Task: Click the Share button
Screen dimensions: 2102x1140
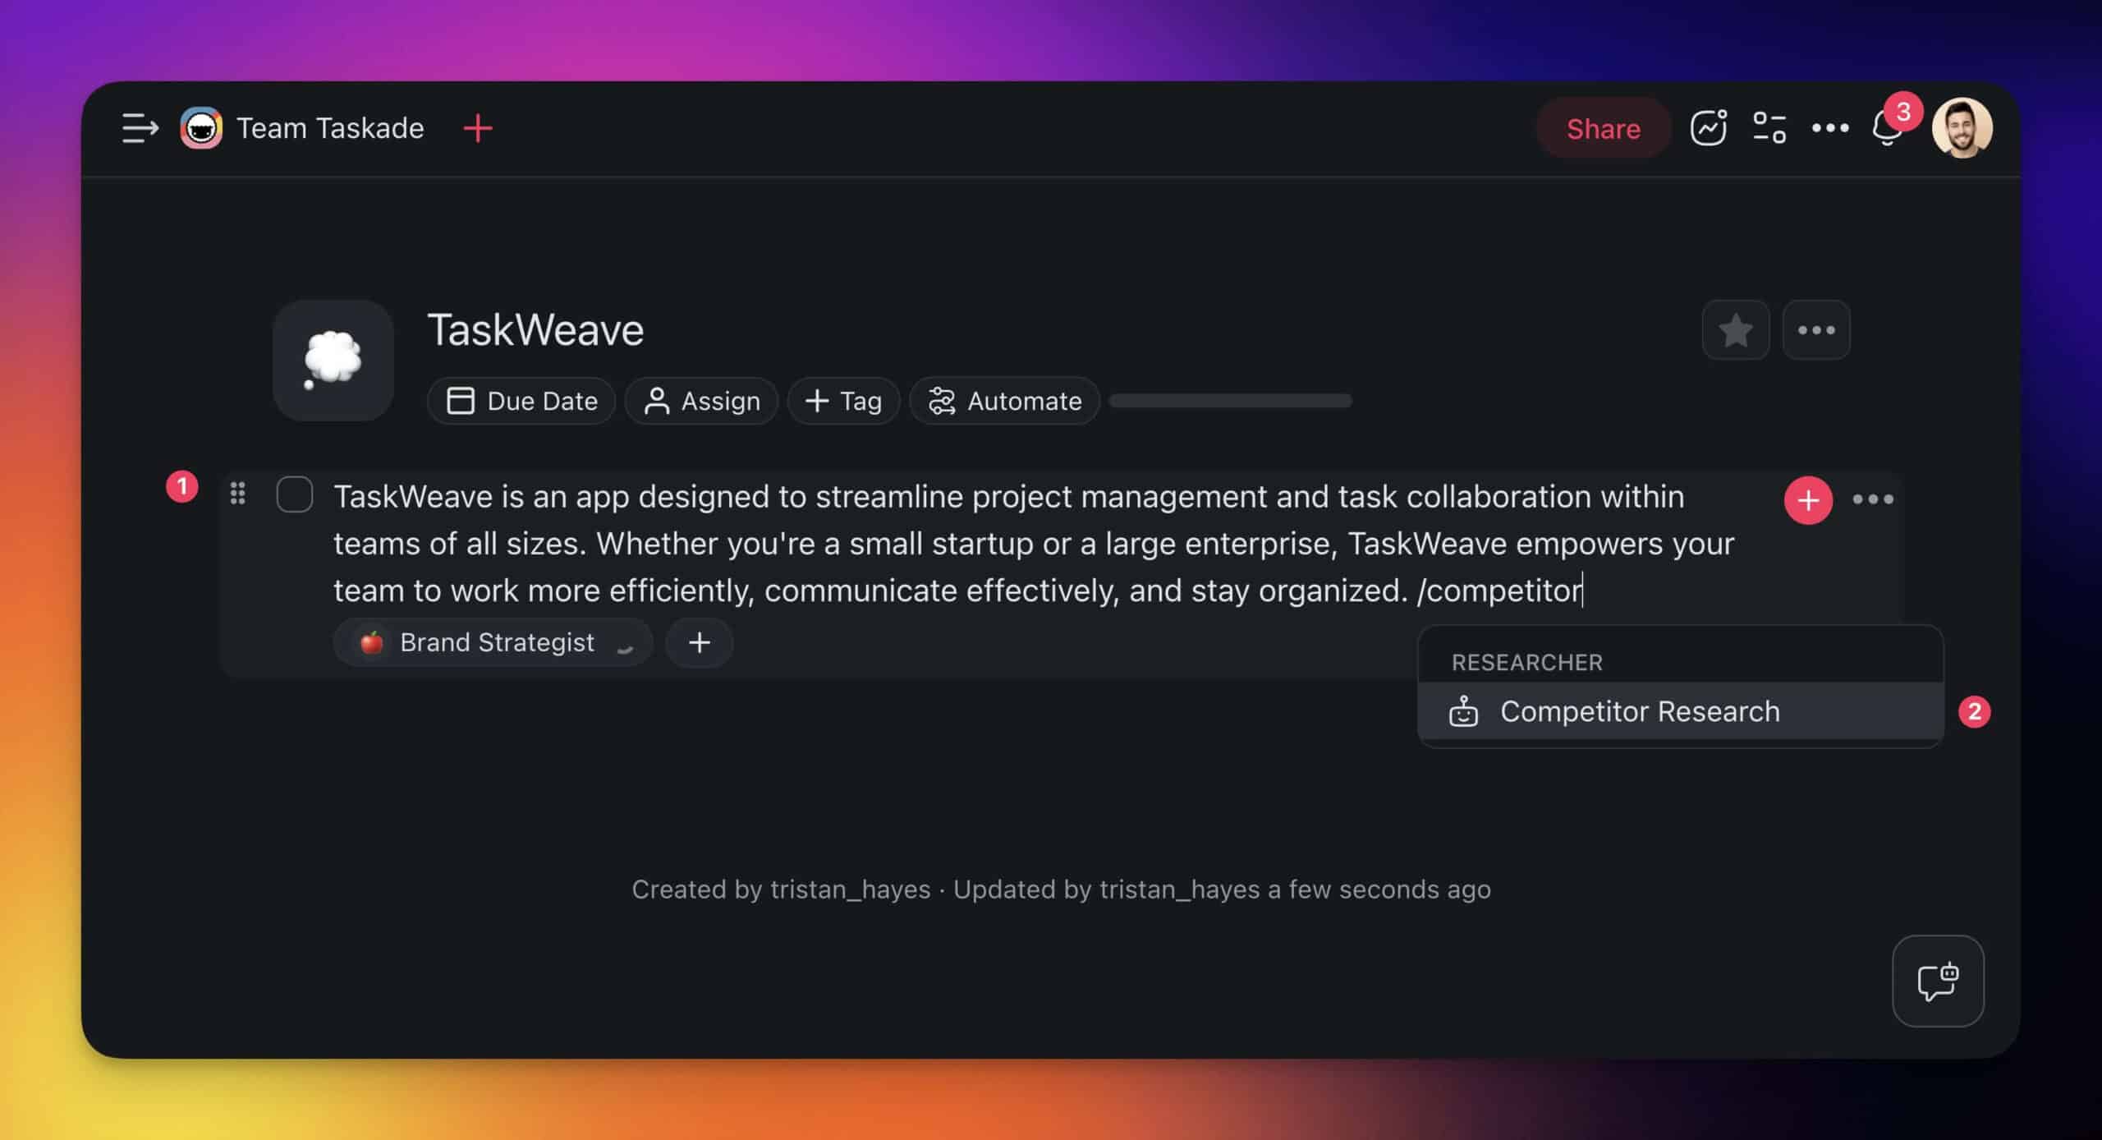Action: [x=1603, y=128]
